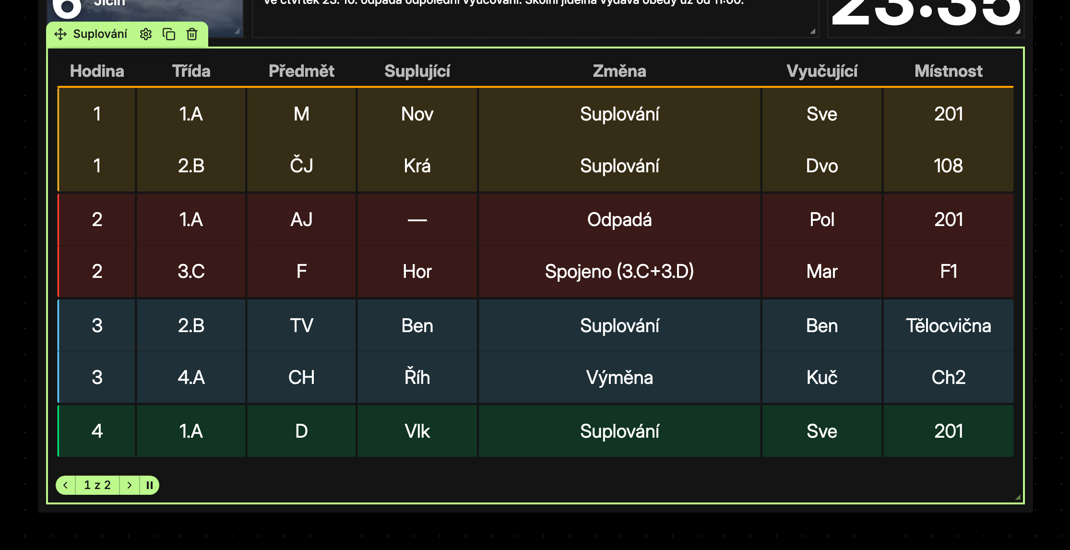Click the move handle on Suplování widget

point(60,34)
